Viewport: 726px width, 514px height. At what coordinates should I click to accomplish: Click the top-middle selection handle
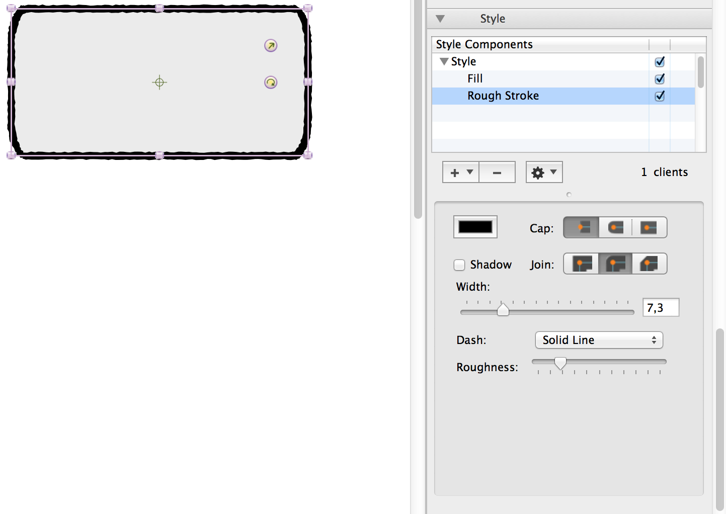point(159,8)
